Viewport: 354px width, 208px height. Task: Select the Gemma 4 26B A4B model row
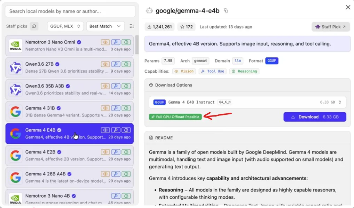70,177
